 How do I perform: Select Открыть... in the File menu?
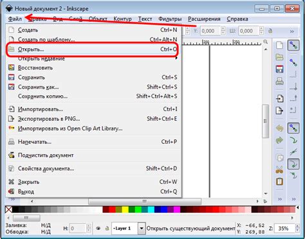93,49
